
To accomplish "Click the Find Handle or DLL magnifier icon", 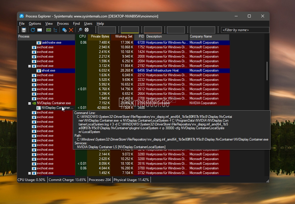I will click(80, 30).
